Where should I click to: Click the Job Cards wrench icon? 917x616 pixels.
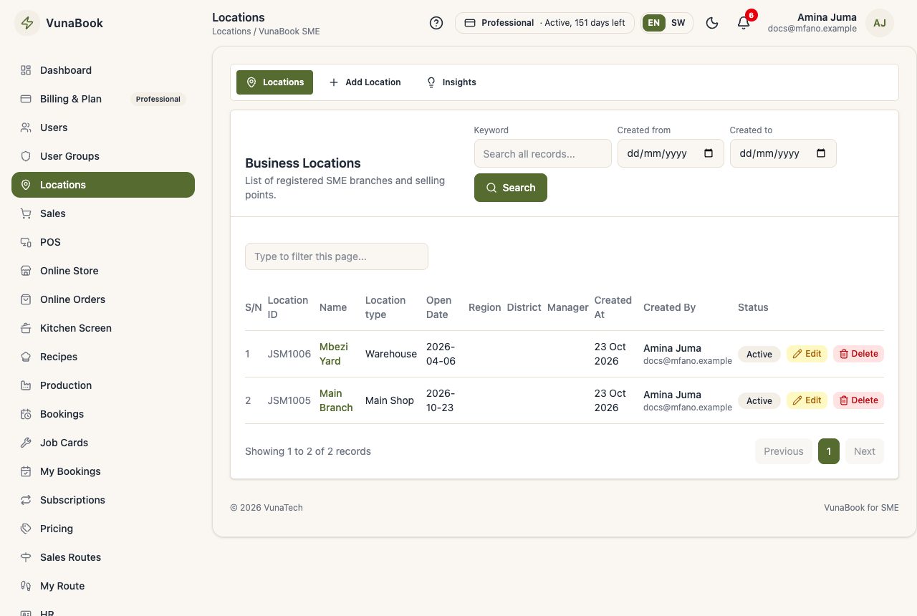click(x=26, y=443)
